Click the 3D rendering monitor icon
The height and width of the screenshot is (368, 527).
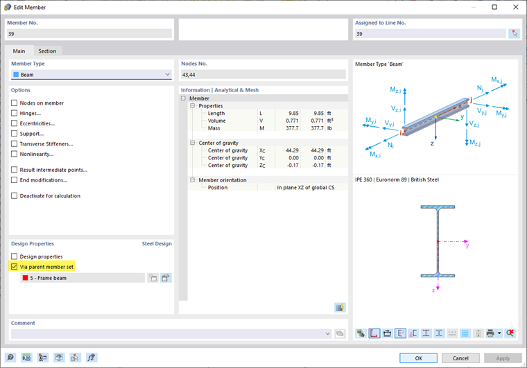59,358
